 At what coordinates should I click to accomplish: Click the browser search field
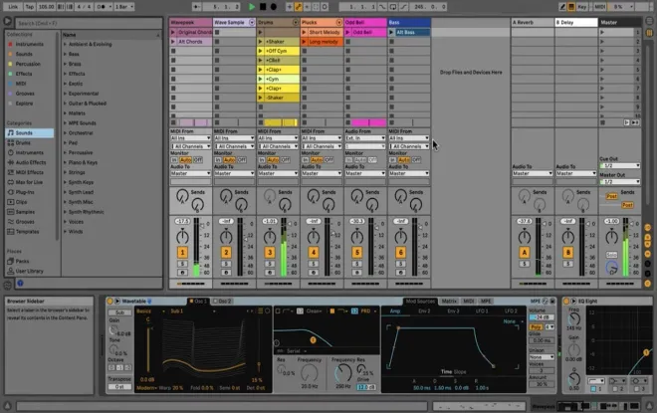click(89, 23)
